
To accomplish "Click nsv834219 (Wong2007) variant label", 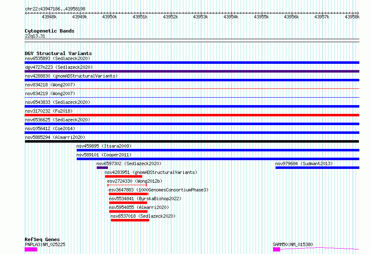I will 50,93.
